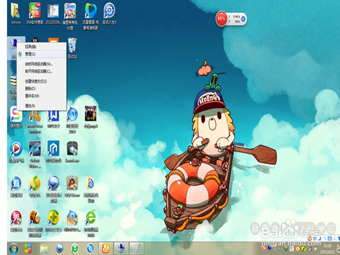Choose 删除(D) from the context menu
Viewport: 340px width, 255px height.
pyautogui.click(x=41, y=88)
